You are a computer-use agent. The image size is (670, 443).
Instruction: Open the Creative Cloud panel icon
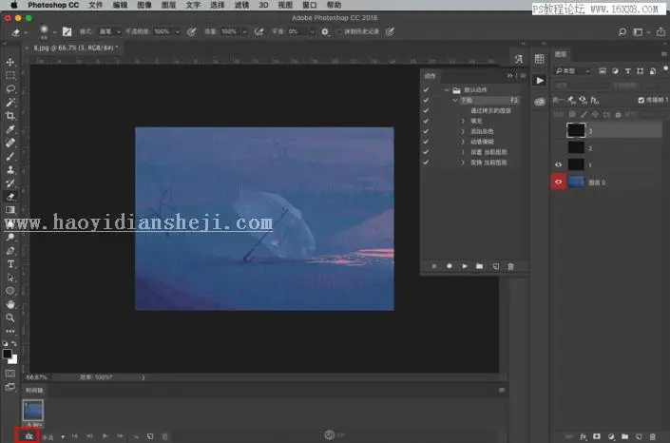[539, 102]
